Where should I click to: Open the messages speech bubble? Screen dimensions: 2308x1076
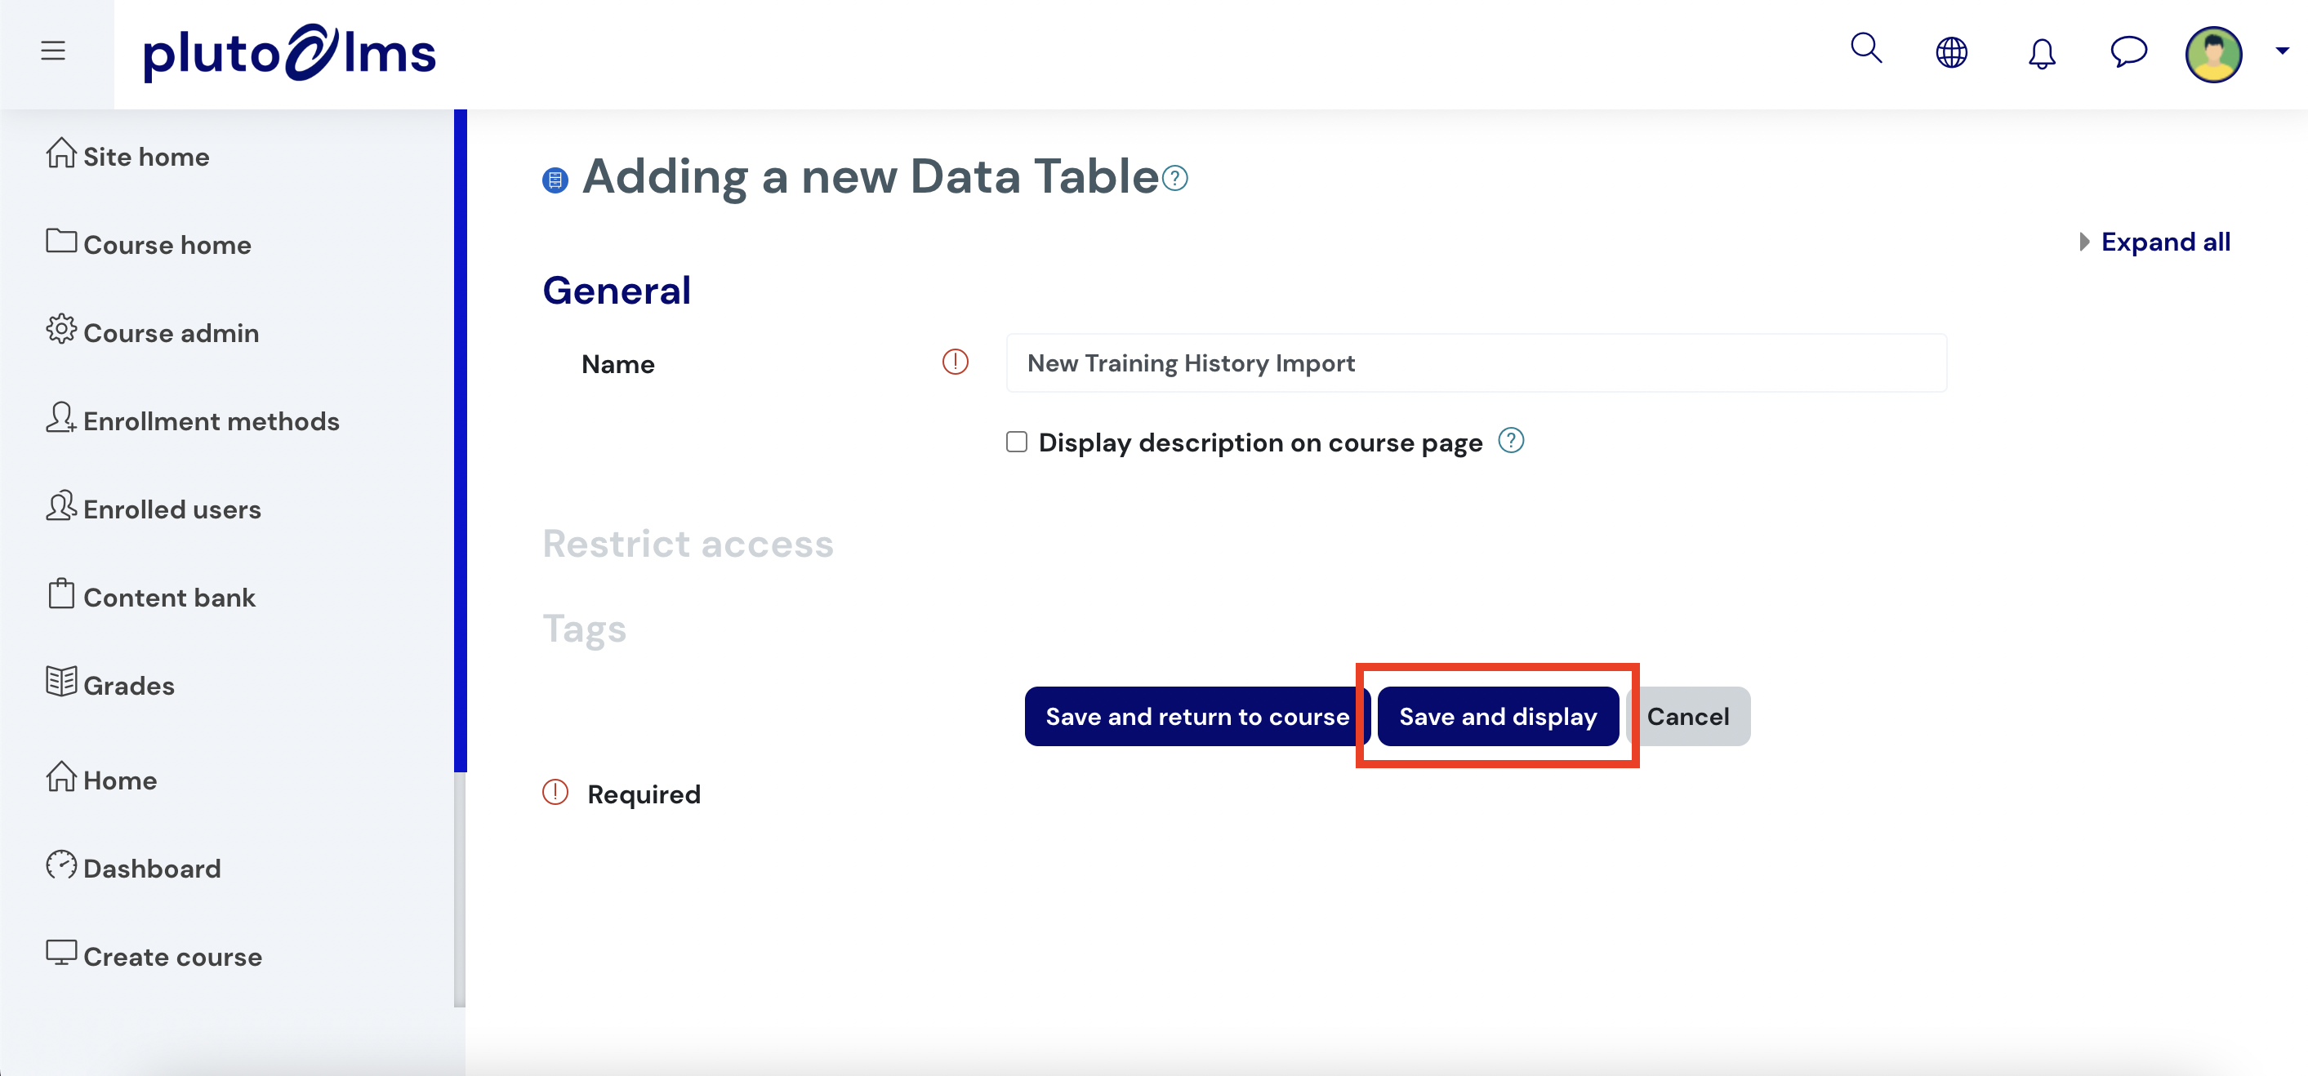point(2129,51)
